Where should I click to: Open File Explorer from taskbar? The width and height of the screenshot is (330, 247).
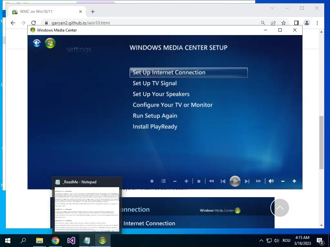pos(39,241)
